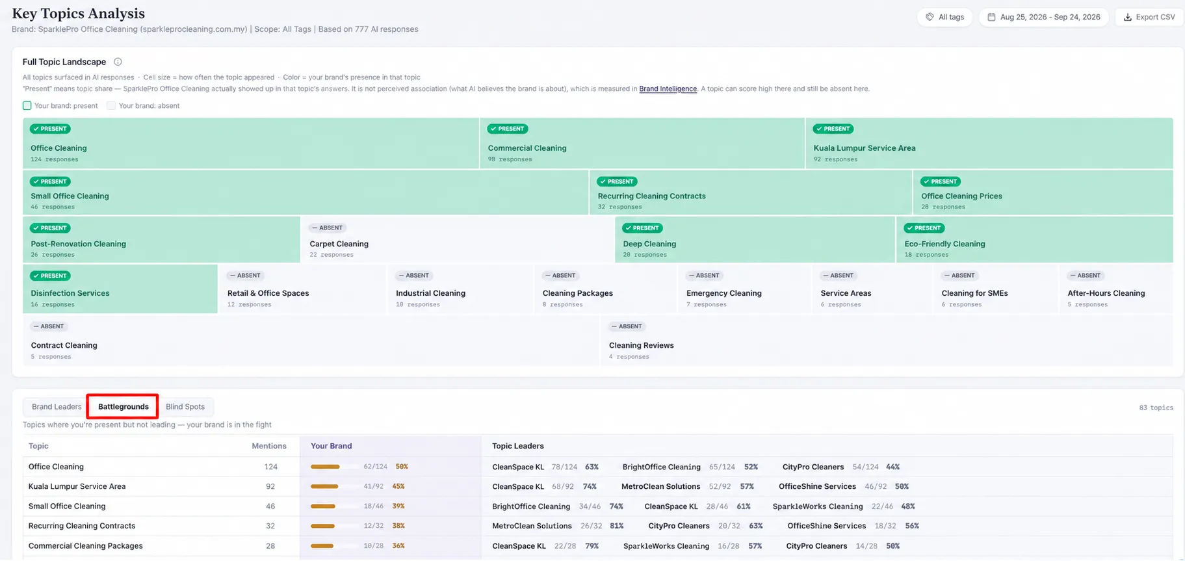This screenshot has width=1185, height=561.
Task: Select the Industrial Cleaning cell
Action: pyautogui.click(x=460, y=289)
